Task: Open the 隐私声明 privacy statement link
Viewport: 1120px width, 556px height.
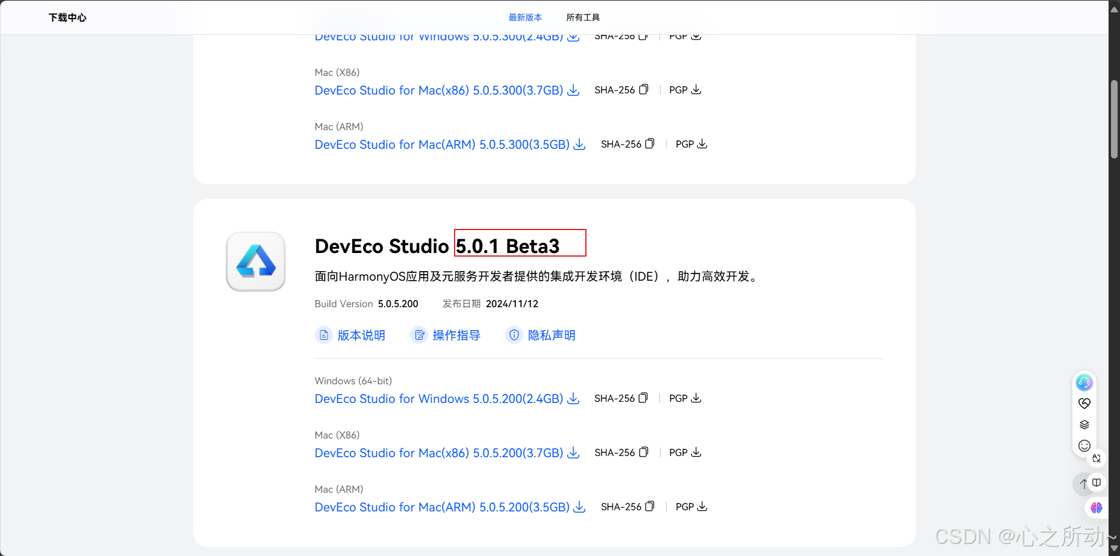Action: point(551,335)
